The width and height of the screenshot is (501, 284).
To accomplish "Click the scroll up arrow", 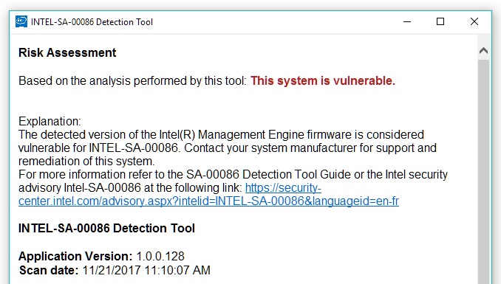I will point(483,50).
